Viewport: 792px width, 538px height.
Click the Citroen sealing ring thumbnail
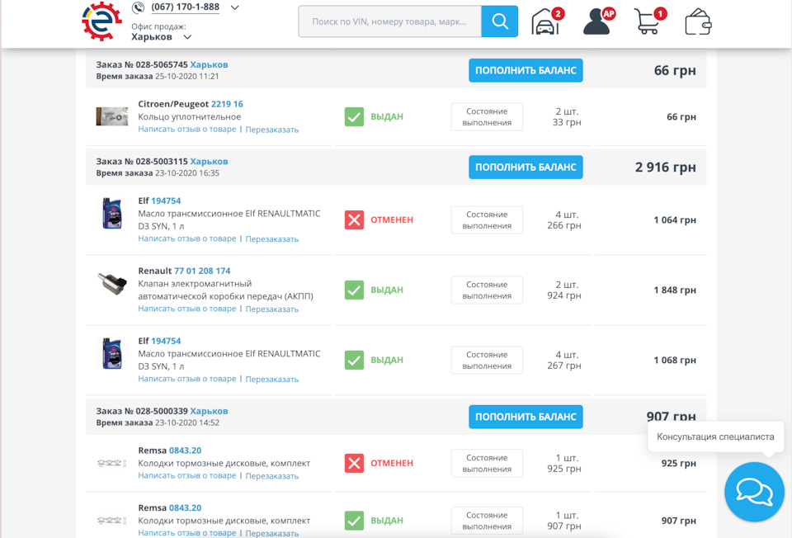click(112, 116)
